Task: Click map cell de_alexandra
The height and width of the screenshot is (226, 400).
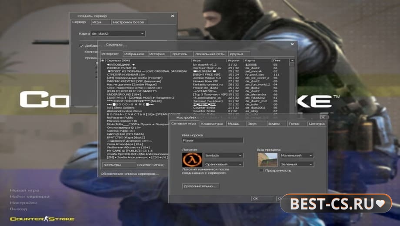Action: pos(256,94)
